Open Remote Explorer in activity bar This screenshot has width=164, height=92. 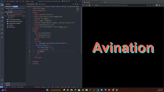2,25
